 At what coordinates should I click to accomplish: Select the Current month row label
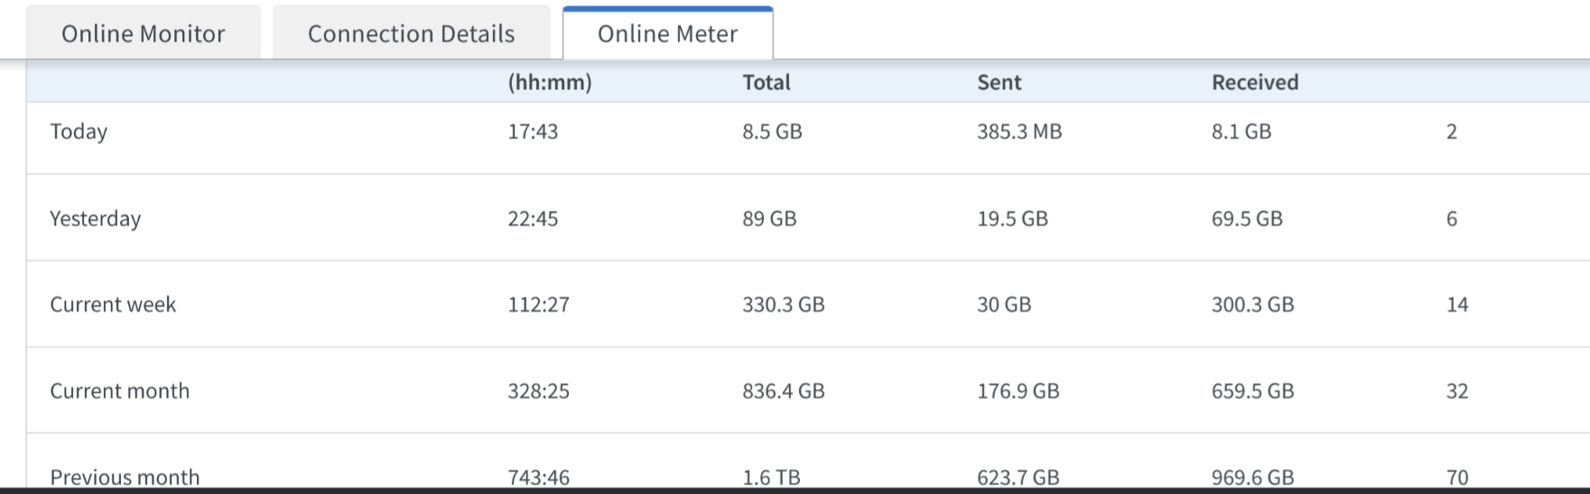(x=119, y=391)
